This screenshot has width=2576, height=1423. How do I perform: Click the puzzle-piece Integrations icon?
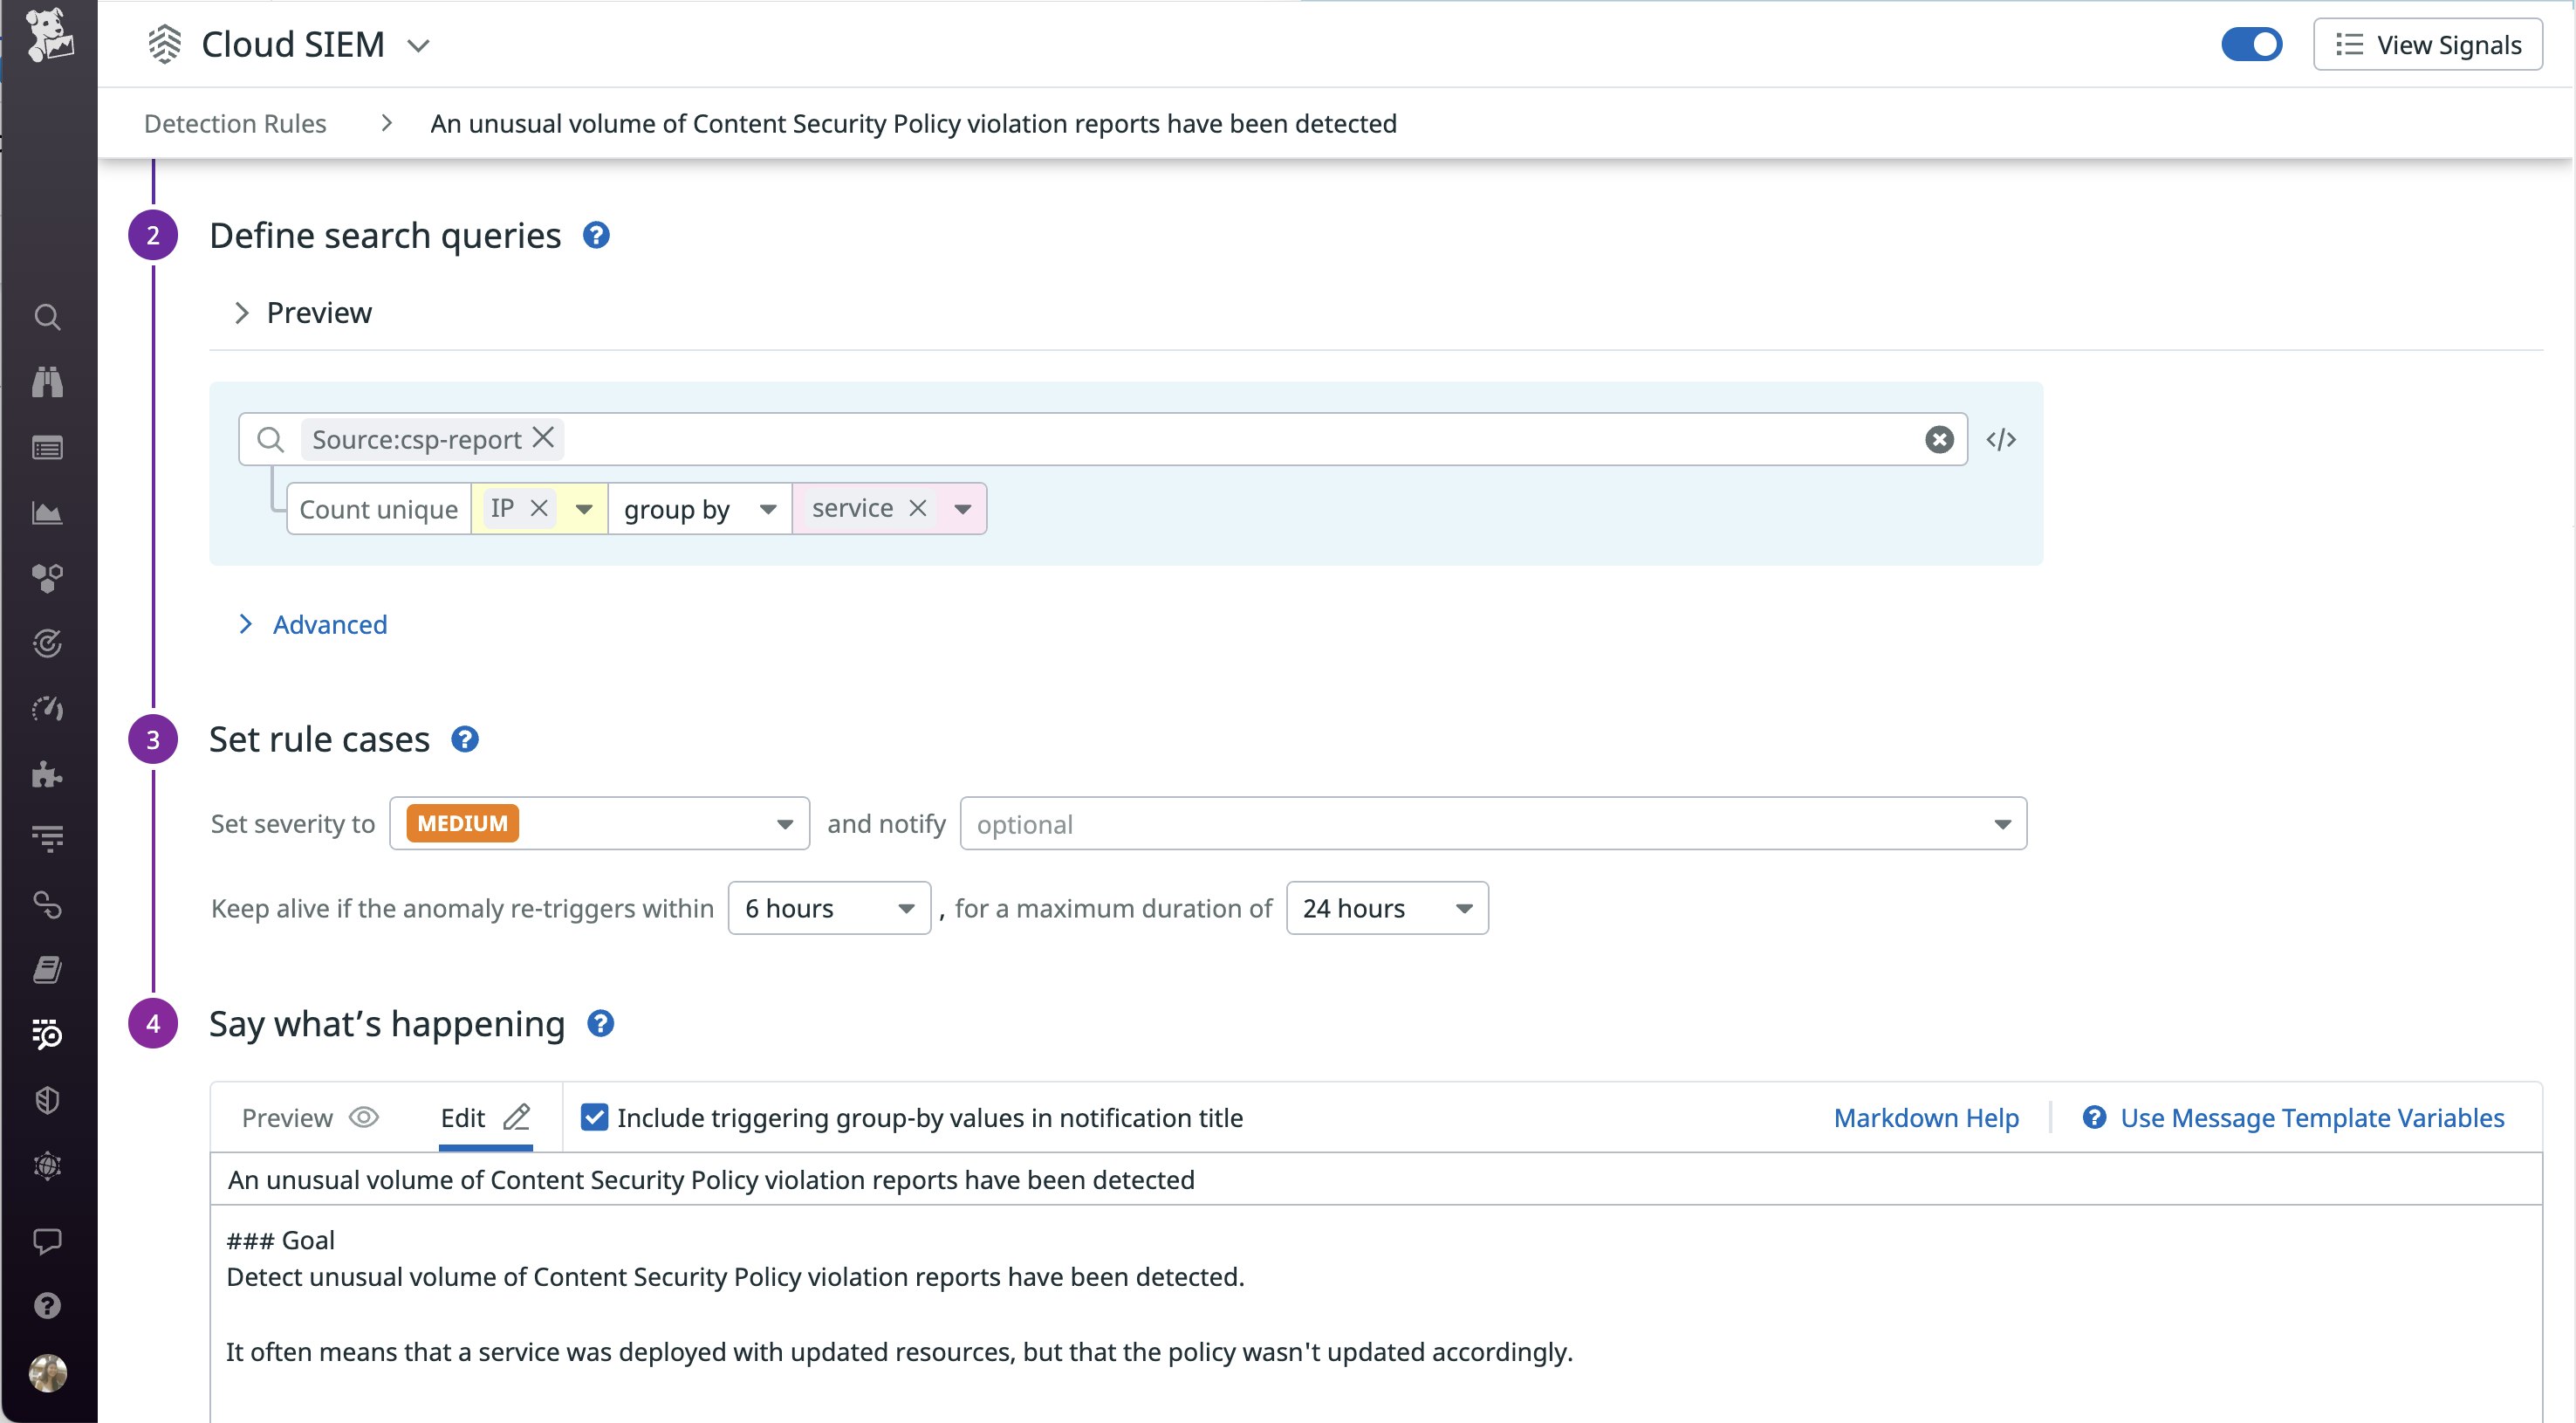click(47, 773)
